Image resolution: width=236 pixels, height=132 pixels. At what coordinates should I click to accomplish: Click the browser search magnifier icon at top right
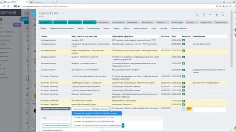click(224, 2)
